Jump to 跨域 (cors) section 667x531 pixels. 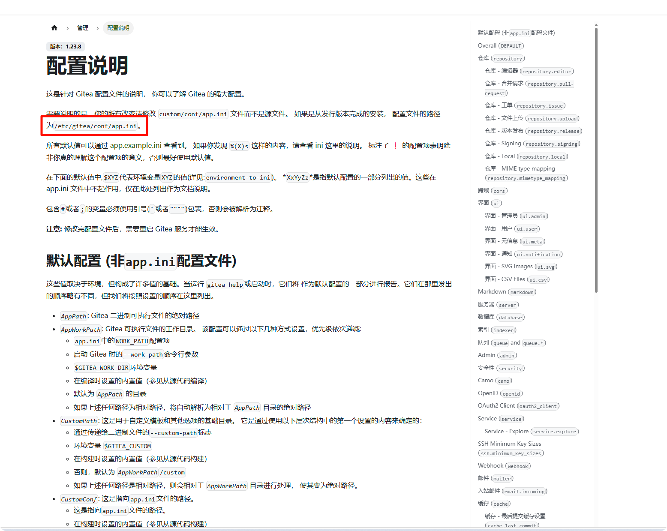(x=493, y=191)
